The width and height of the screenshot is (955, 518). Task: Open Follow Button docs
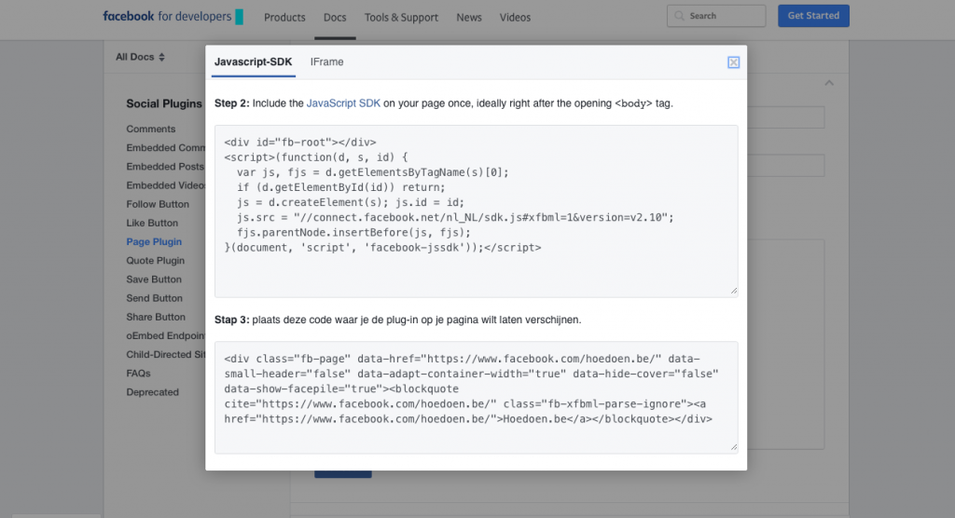click(x=158, y=205)
